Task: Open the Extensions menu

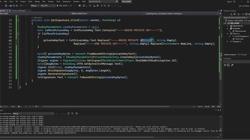Action: pos(66,2)
